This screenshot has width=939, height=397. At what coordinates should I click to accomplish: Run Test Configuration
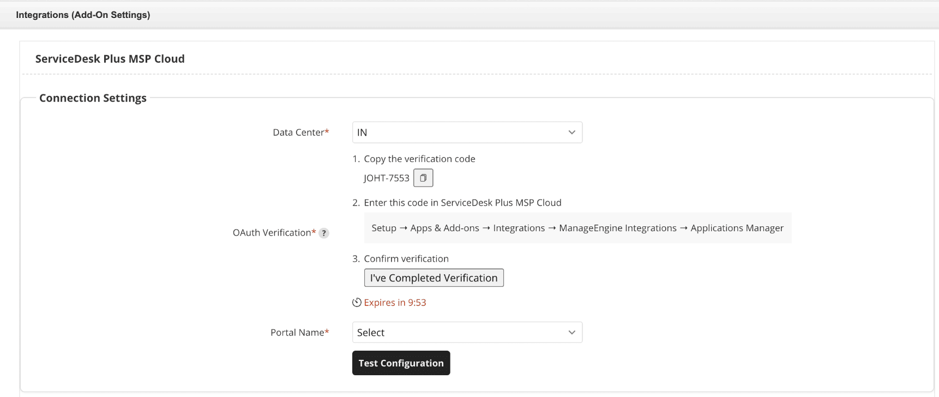tap(401, 363)
